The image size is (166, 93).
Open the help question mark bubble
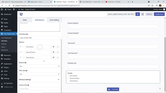pos(160,89)
